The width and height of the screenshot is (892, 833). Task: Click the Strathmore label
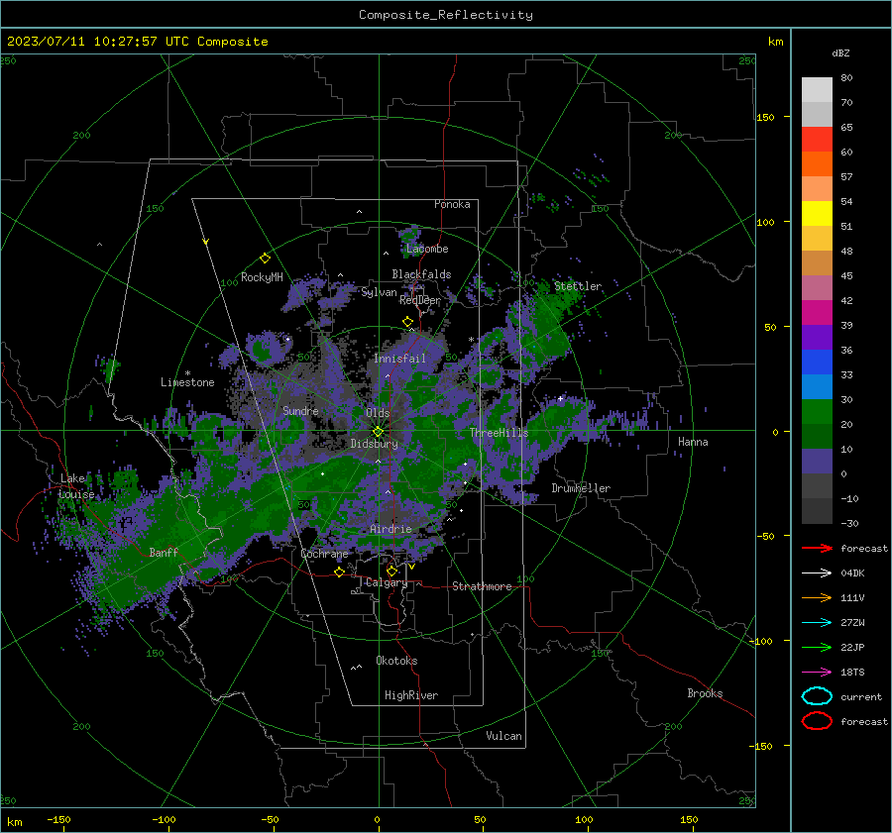pyautogui.click(x=482, y=586)
